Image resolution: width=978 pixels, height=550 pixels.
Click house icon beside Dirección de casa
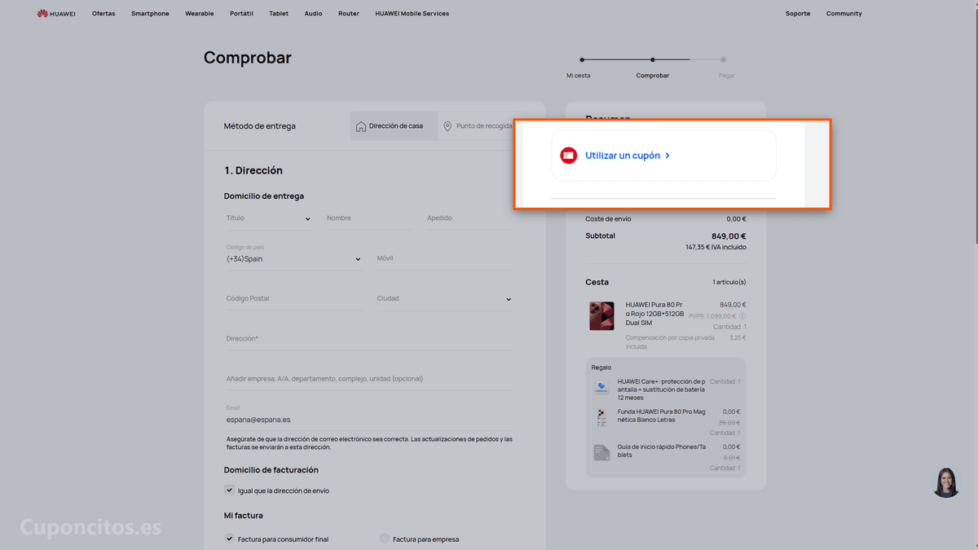click(361, 126)
